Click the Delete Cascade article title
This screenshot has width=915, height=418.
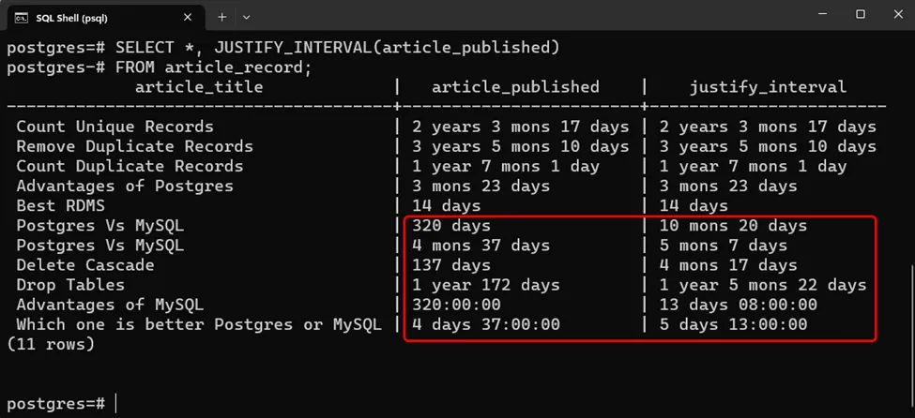pyautogui.click(x=85, y=265)
